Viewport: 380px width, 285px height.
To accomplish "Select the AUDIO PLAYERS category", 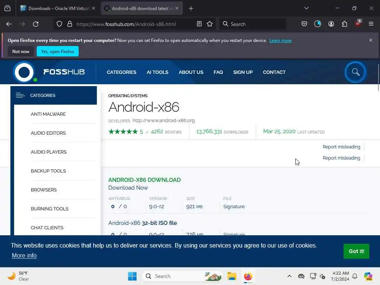I will 49,152.
